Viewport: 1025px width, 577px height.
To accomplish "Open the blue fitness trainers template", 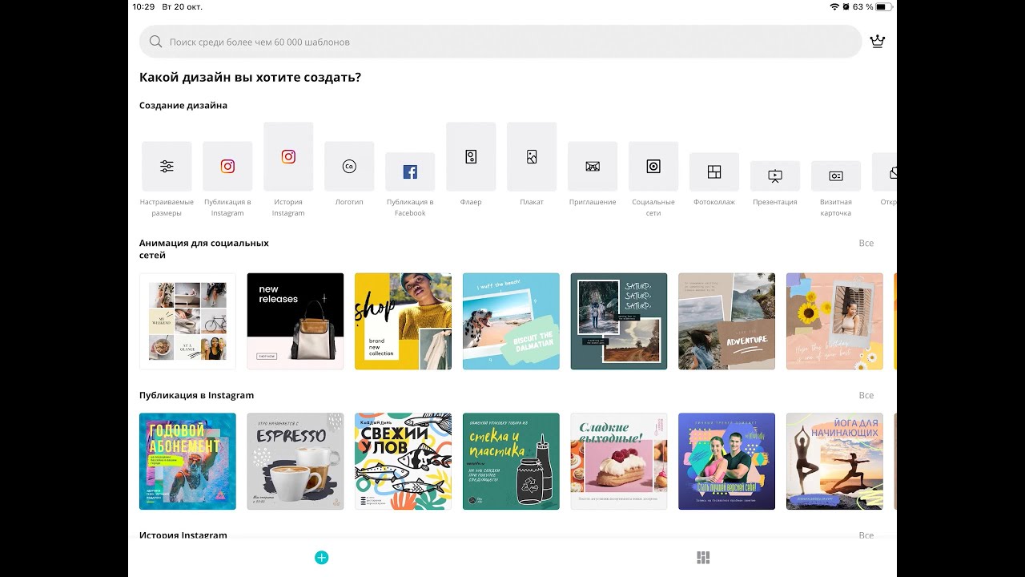I will tap(726, 462).
